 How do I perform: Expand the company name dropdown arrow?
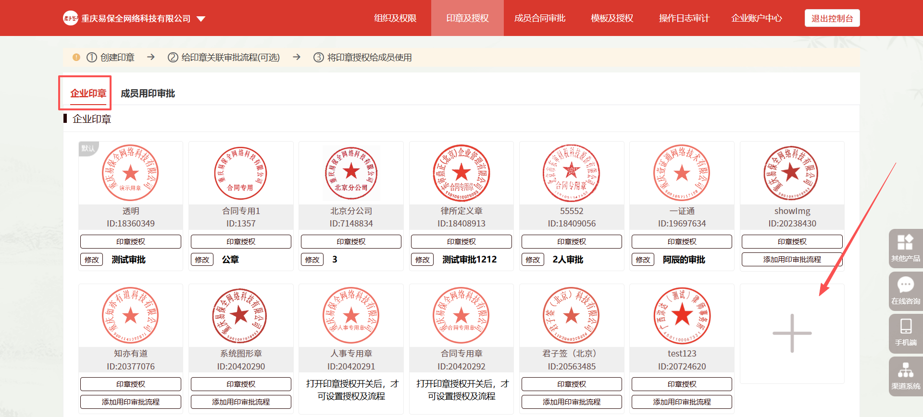tap(201, 19)
